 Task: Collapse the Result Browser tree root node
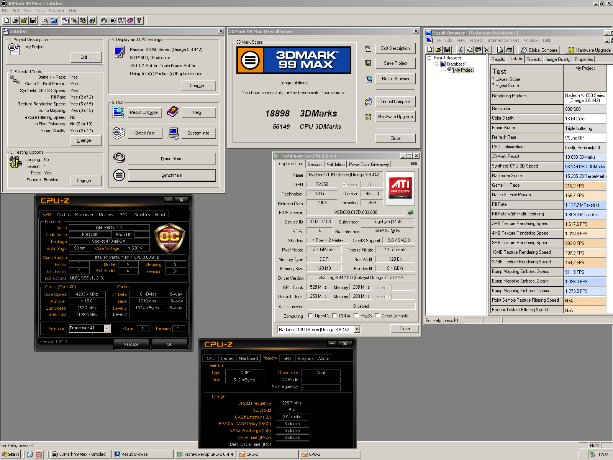point(429,58)
